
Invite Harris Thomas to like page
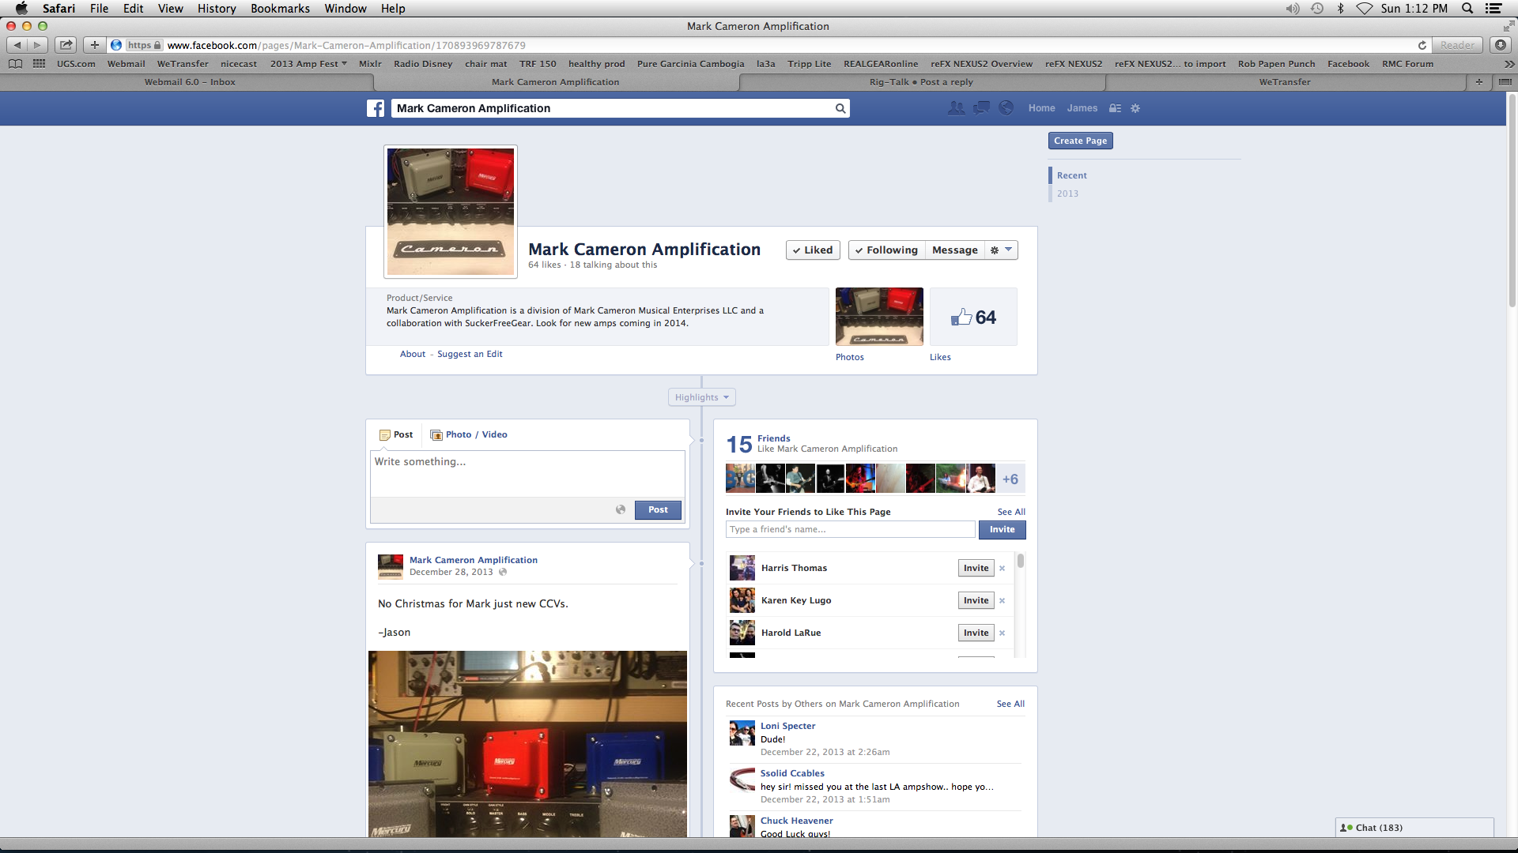pos(976,569)
